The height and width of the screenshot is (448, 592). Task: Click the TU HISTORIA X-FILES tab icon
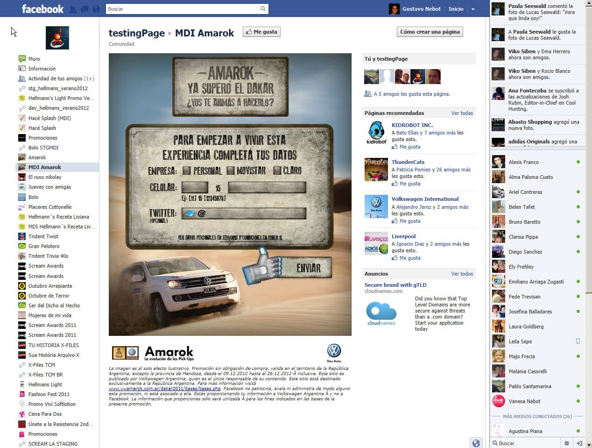(x=22, y=345)
